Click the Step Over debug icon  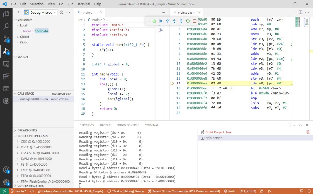[x=168, y=21]
